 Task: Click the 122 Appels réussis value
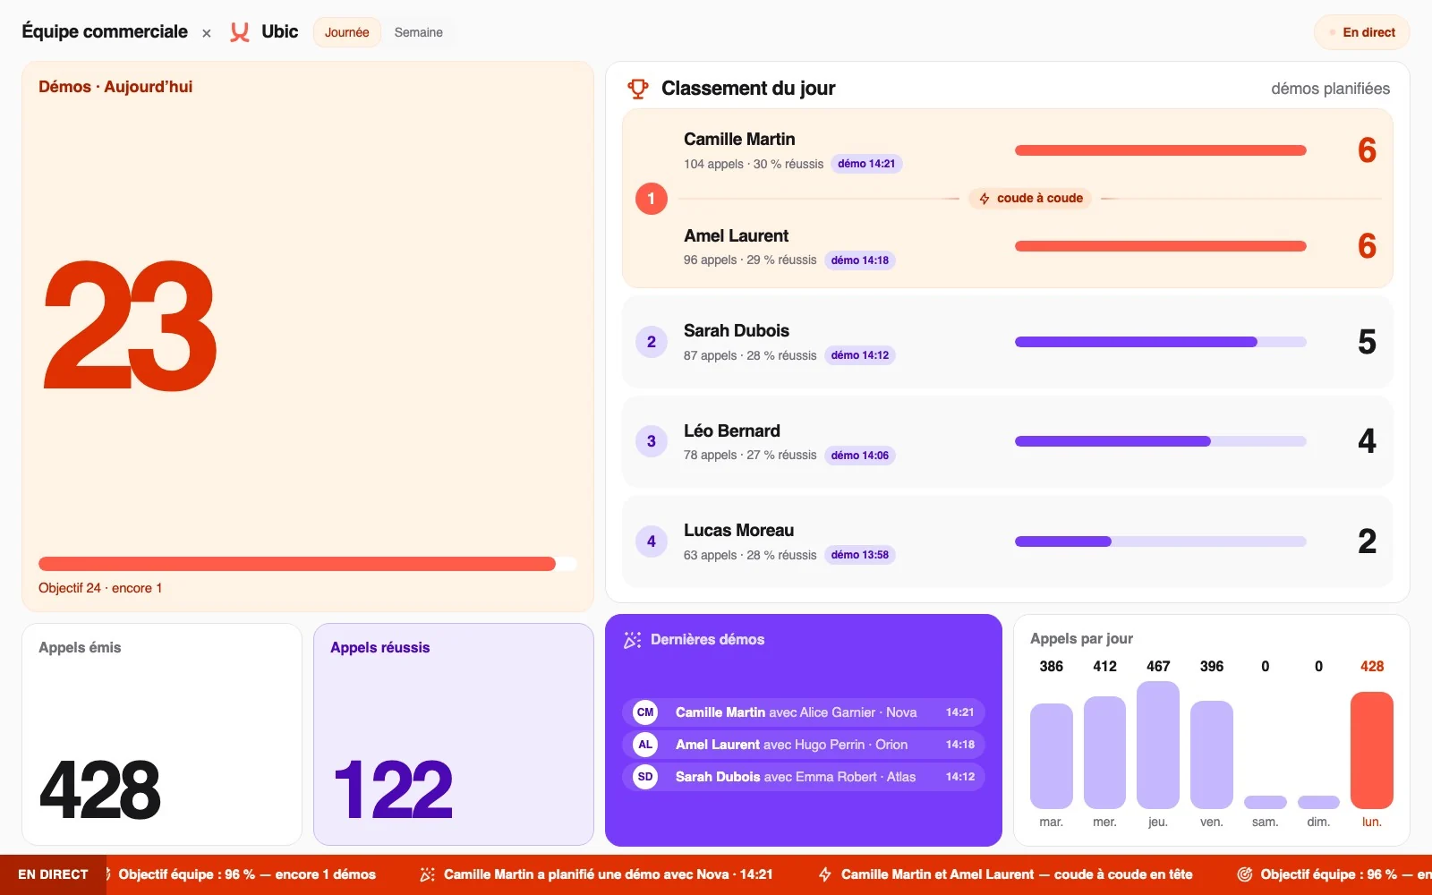393,790
